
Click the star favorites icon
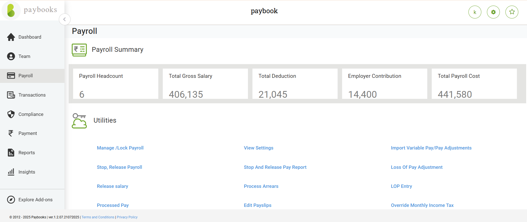click(x=512, y=12)
